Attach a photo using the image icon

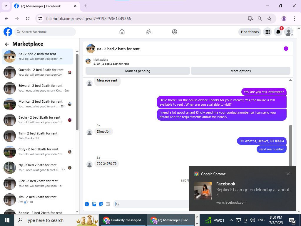[94, 204]
